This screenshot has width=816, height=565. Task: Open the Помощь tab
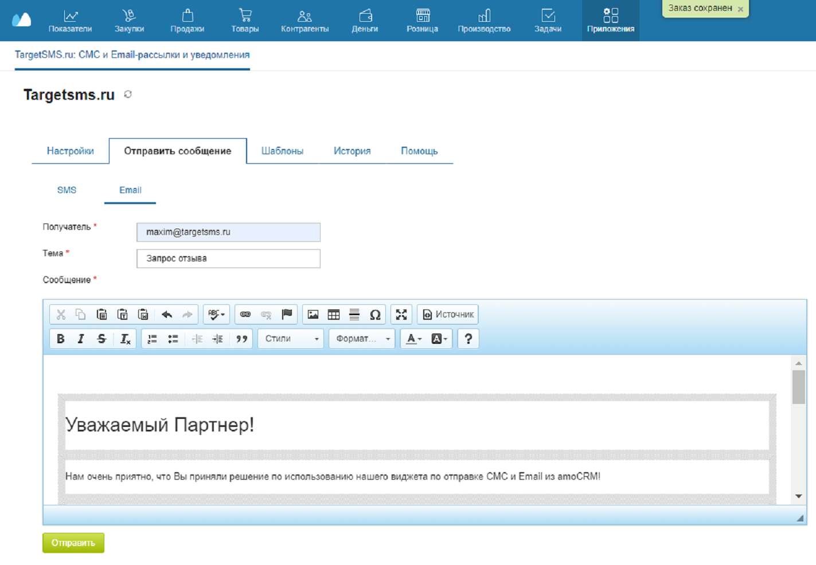(x=419, y=151)
